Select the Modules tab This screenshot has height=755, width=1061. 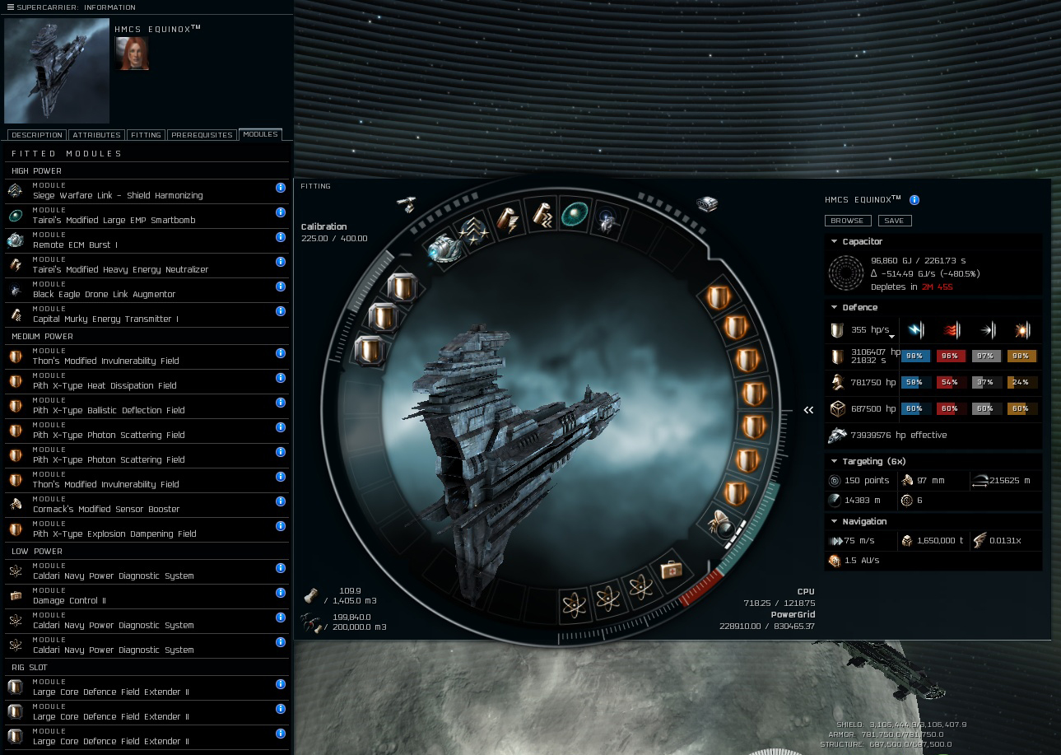coord(260,134)
